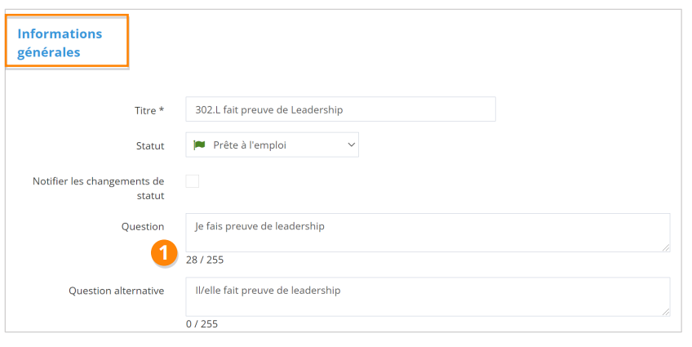Viewport: 692px width, 347px height.
Task: Click the "28 / 255" character counter
Action: (x=205, y=260)
